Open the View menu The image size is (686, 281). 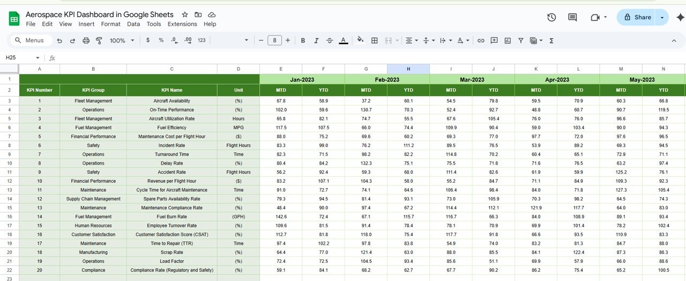(65, 24)
